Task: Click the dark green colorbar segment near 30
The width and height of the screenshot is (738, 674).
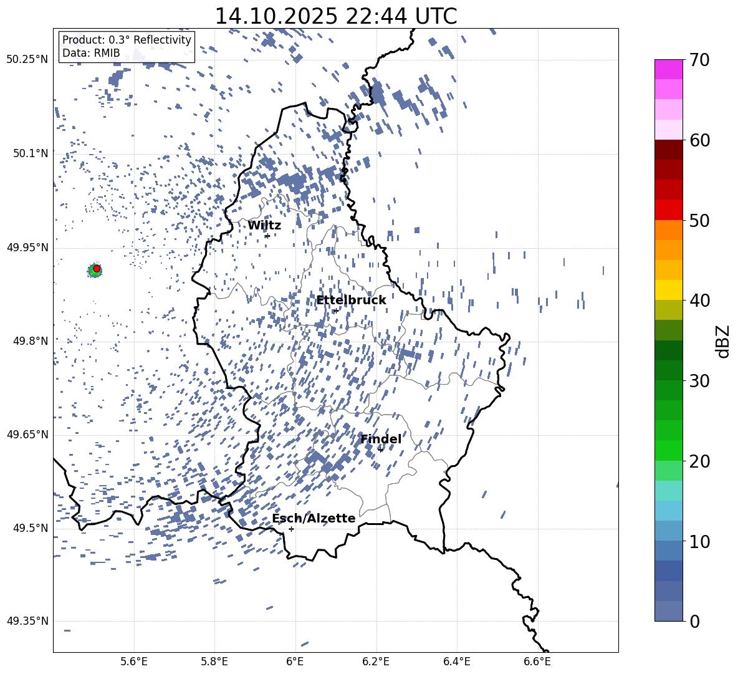Action: click(x=668, y=371)
